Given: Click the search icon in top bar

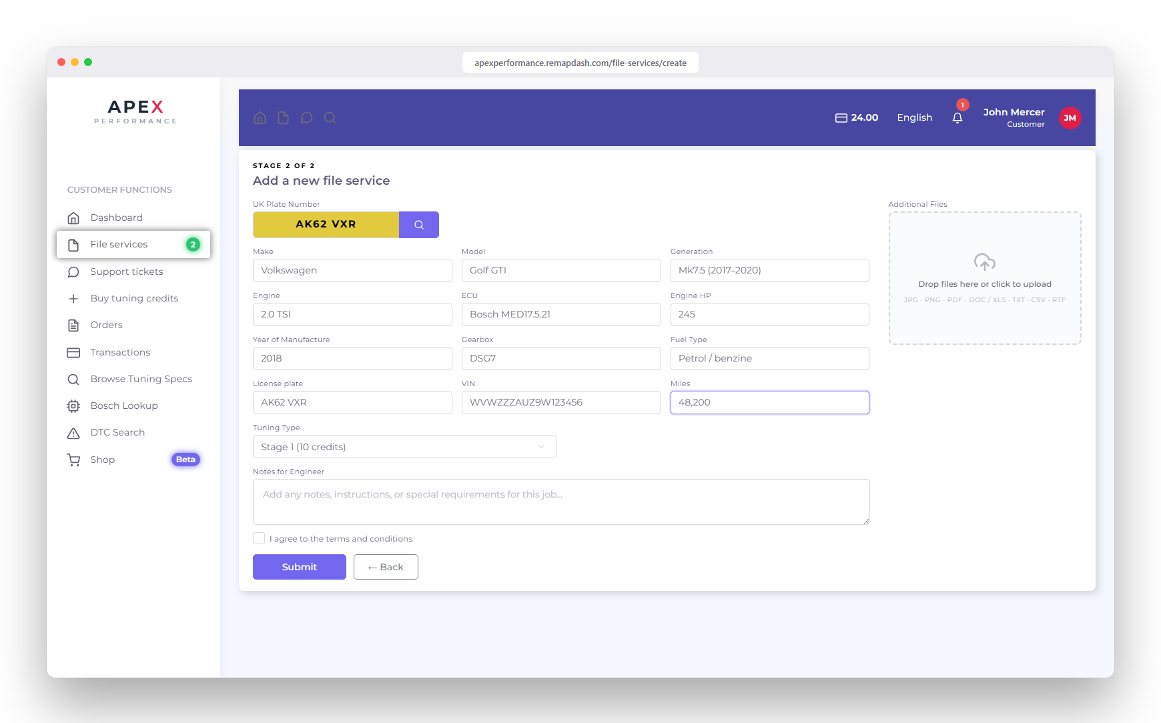Looking at the screenshot, I should click(330, 118).
